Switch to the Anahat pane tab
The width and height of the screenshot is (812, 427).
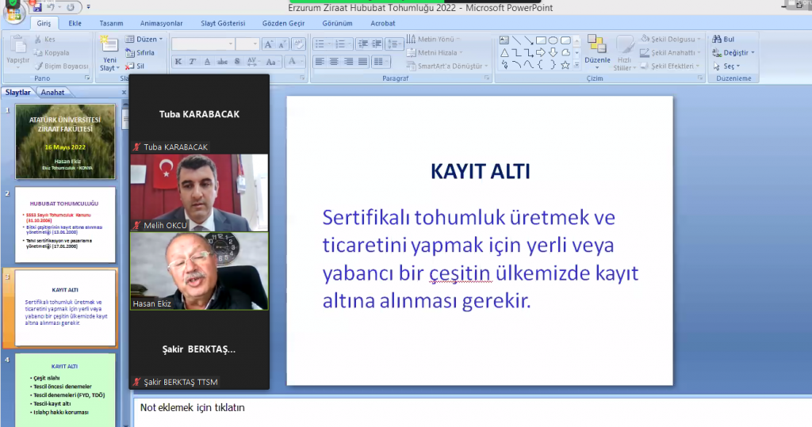point(53,92)
